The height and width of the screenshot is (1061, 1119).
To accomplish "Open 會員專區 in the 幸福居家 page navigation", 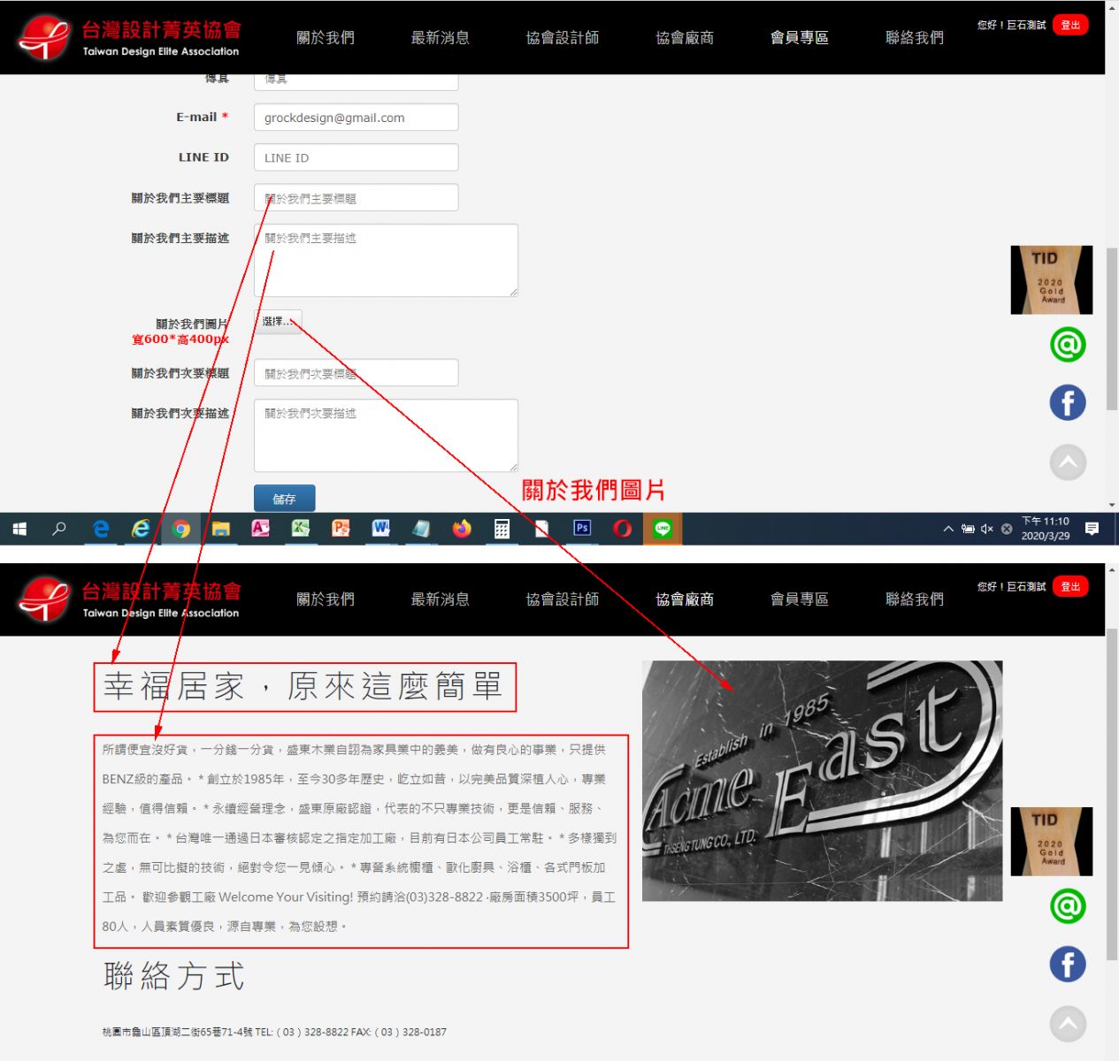I will (800, 599).
